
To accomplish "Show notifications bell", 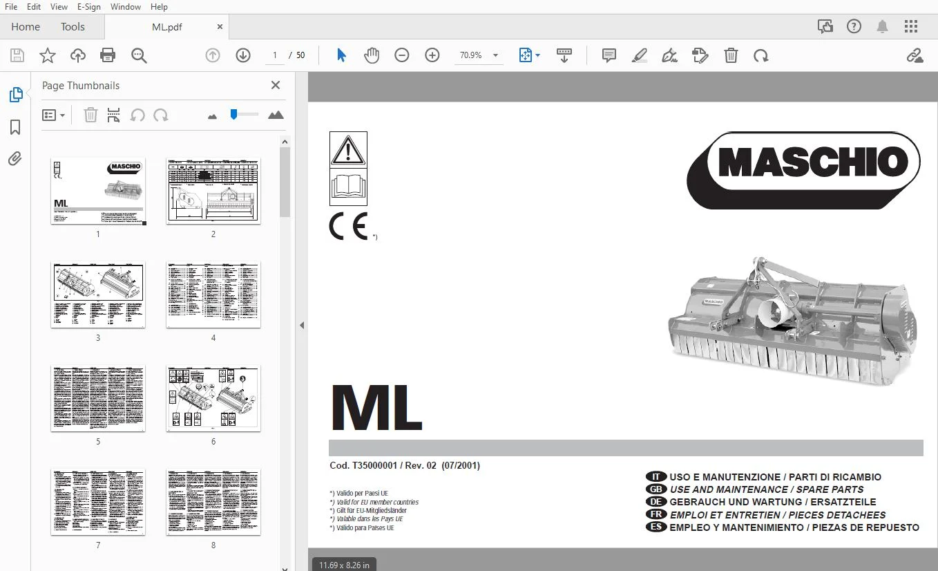I will [x=883, y=27].
